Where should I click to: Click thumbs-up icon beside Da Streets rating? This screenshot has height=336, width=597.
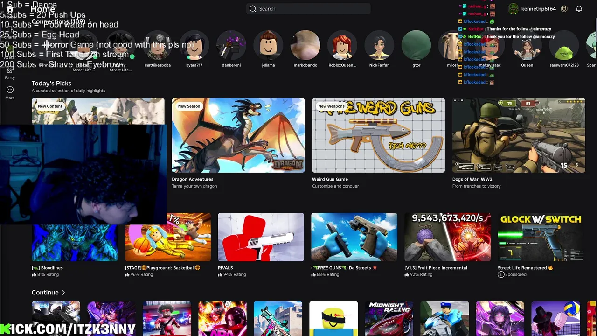click(x=313, y=274)
